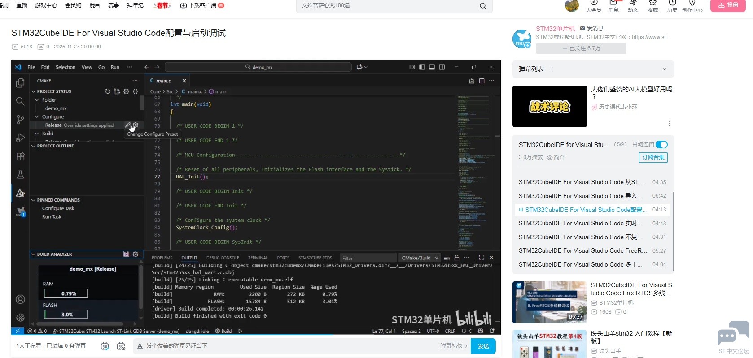Open the Run menu in VS Code

click(x=115, y=67)
